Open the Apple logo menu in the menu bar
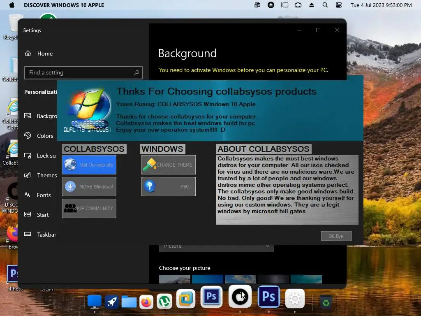This screenshot has height=316, width=421. click(x=12, y=5)
